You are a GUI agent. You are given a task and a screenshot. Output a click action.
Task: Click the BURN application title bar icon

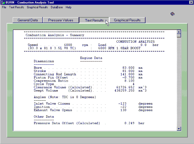click(x=3, y=2)
